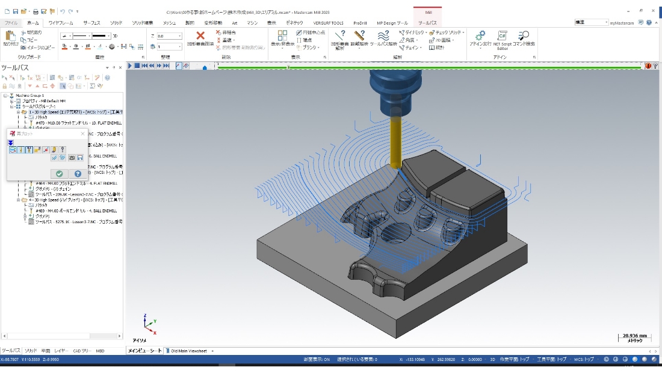
Task: Step forward one move in backplot playback
Action: [x=159, y=66]
